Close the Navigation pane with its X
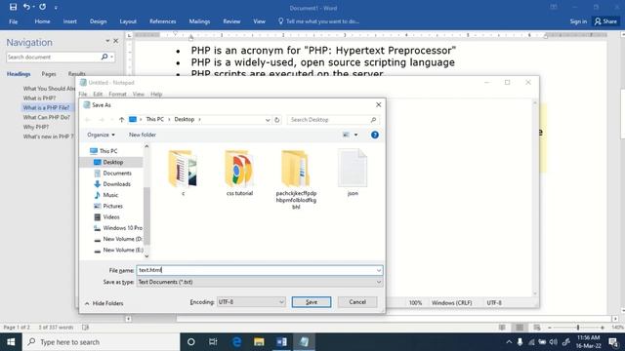The image size is (625, 351). point(116,41)
